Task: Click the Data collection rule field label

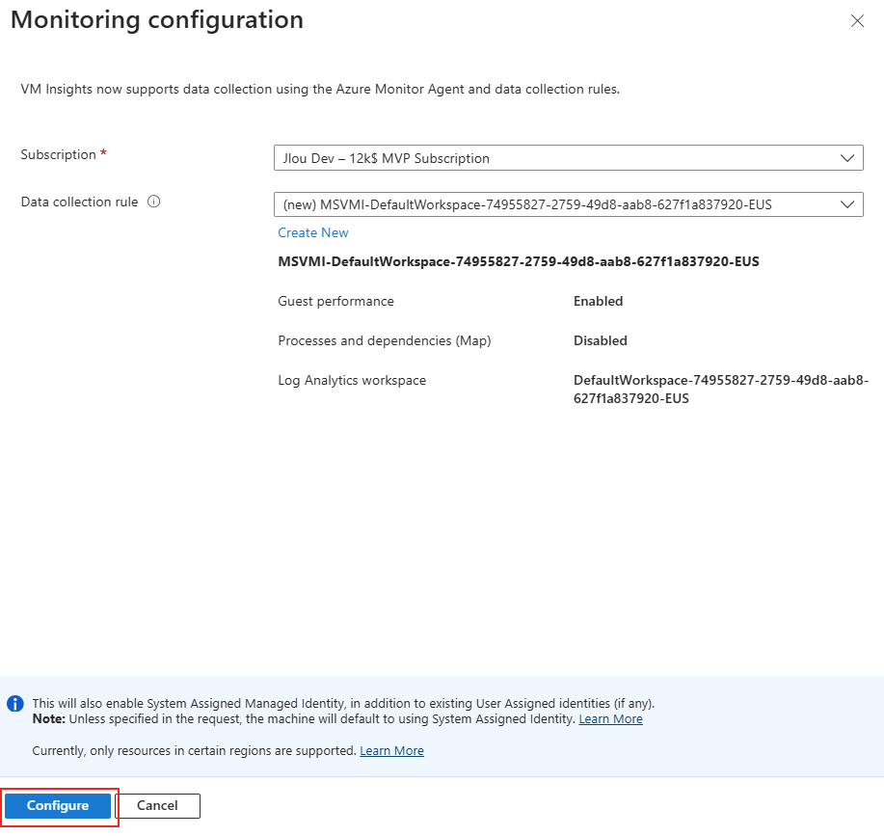Action: click(79, 202)
